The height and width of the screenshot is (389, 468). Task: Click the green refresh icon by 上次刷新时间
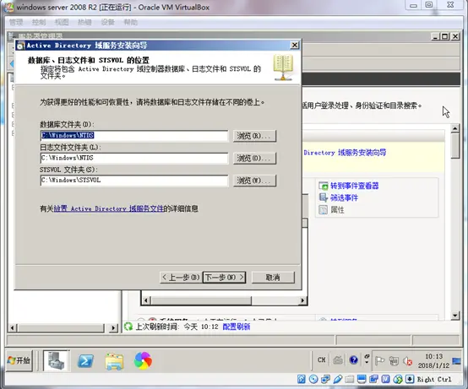coord(128,327)
